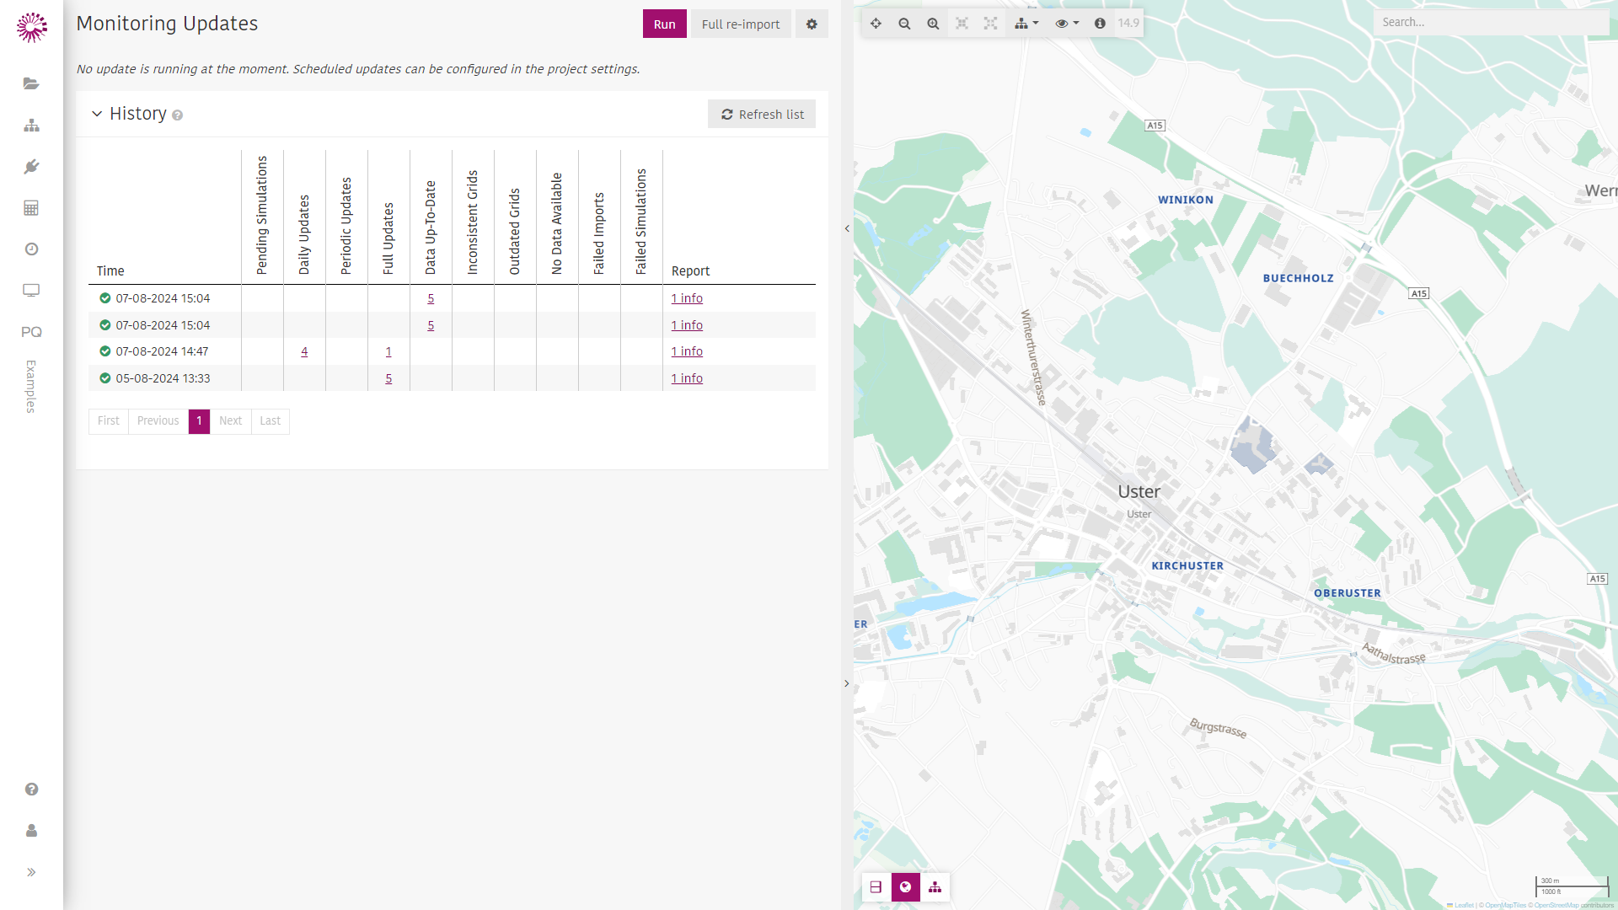Switch to globe map view
This screenshot has width=1618, height=910.
[906, 887]
